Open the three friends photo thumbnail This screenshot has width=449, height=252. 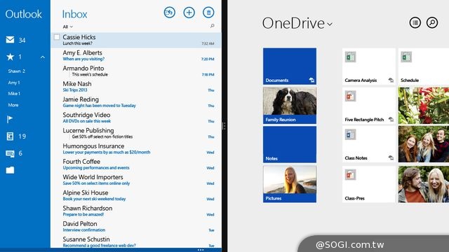424,145
